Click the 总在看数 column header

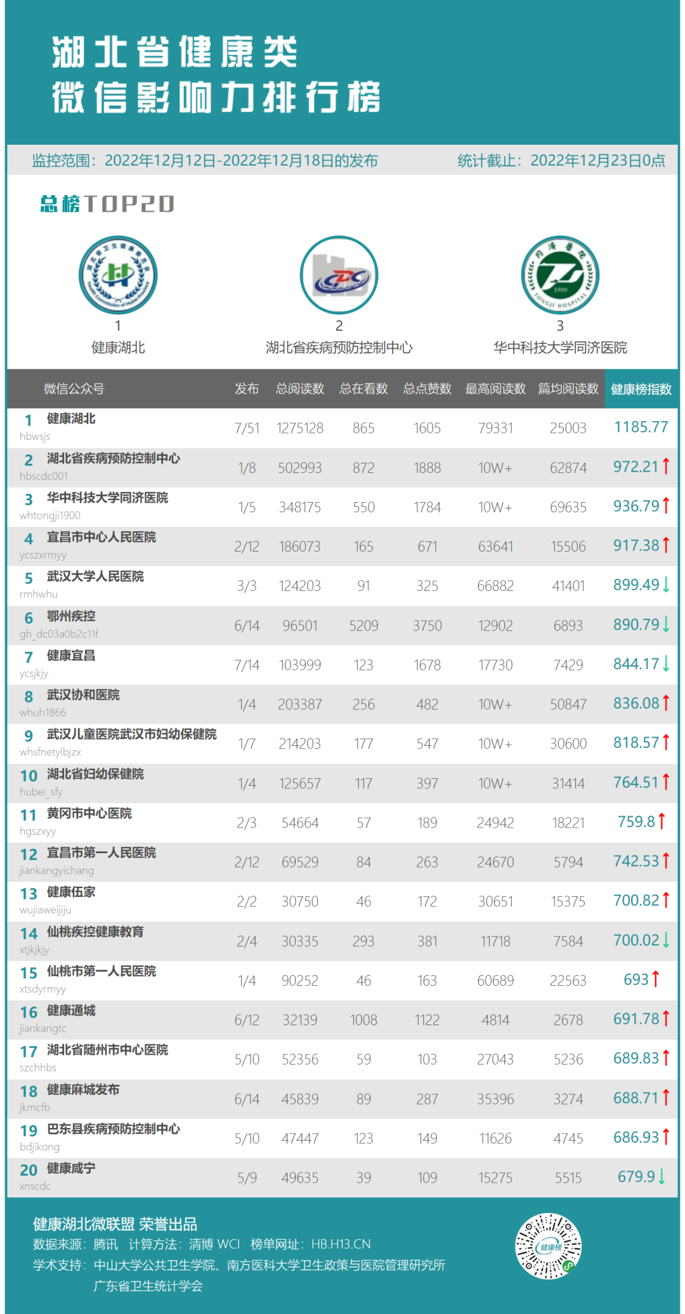pyautogui.click(x=363, y=388)
